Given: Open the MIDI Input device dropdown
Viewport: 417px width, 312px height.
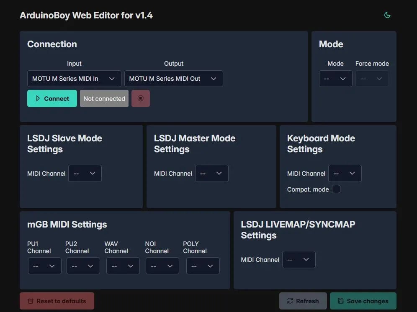Looking at the screenshot, I should [x=74, y=79].
